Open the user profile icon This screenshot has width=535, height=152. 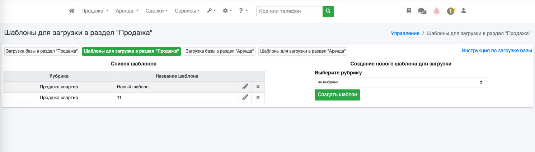point(463,11)
